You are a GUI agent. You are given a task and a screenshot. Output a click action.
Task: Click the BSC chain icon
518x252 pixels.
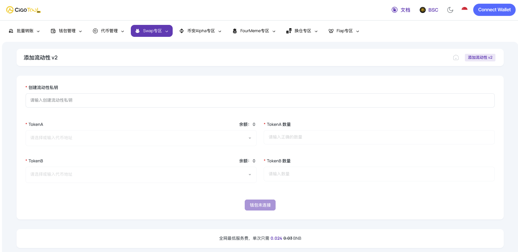(423, 10)
